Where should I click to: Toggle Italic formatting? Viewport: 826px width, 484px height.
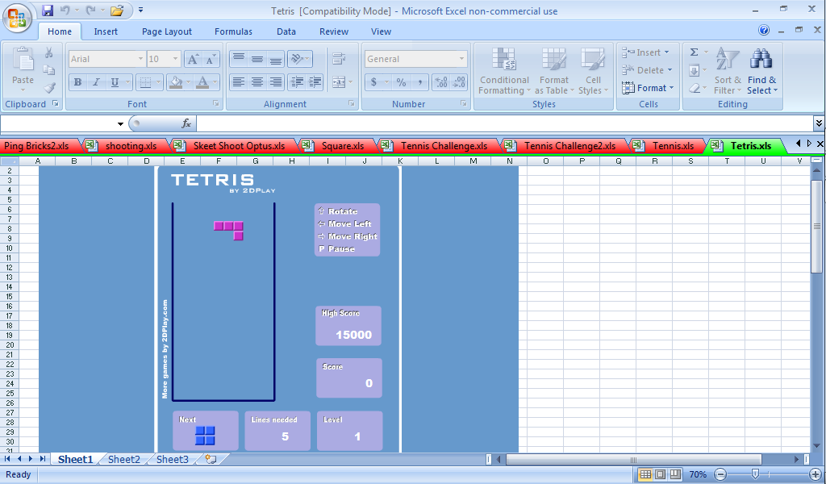tap(96, 82)
